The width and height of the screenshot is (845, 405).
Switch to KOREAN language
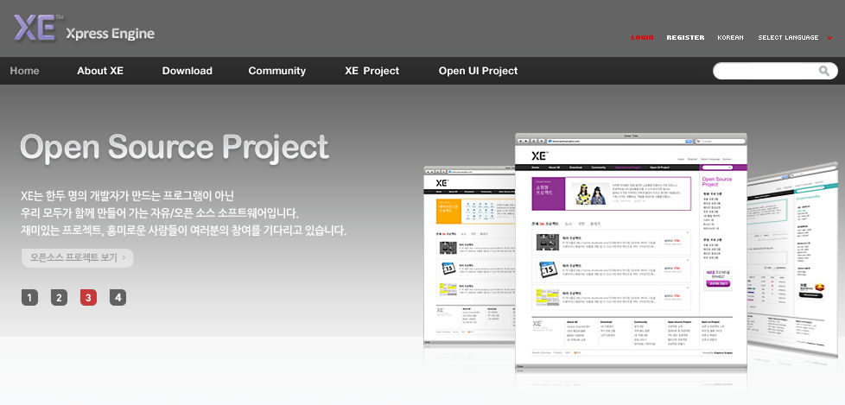(730, 38)
